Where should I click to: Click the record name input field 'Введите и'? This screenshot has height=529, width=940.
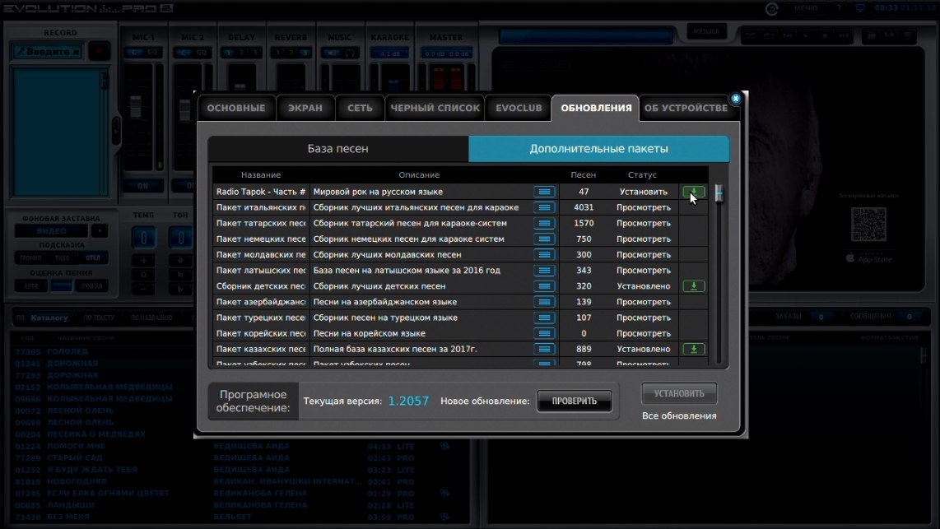48,52
